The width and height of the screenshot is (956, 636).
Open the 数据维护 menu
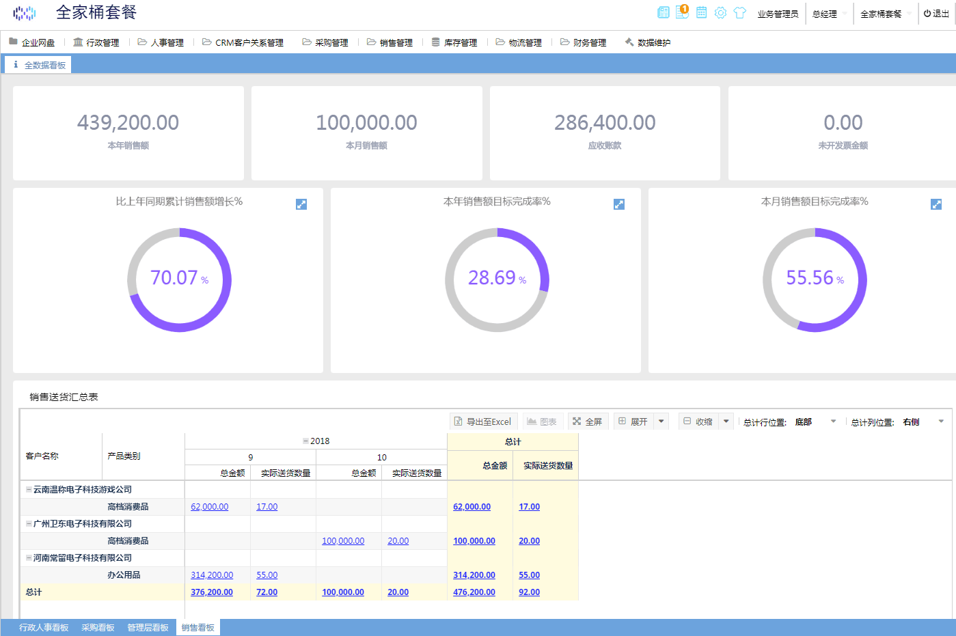pyautogui.click(x=648, y=42)
